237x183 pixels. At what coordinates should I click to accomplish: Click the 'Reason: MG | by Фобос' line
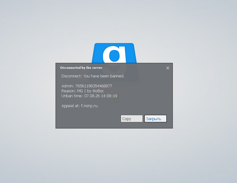click(x=82, y=91)
